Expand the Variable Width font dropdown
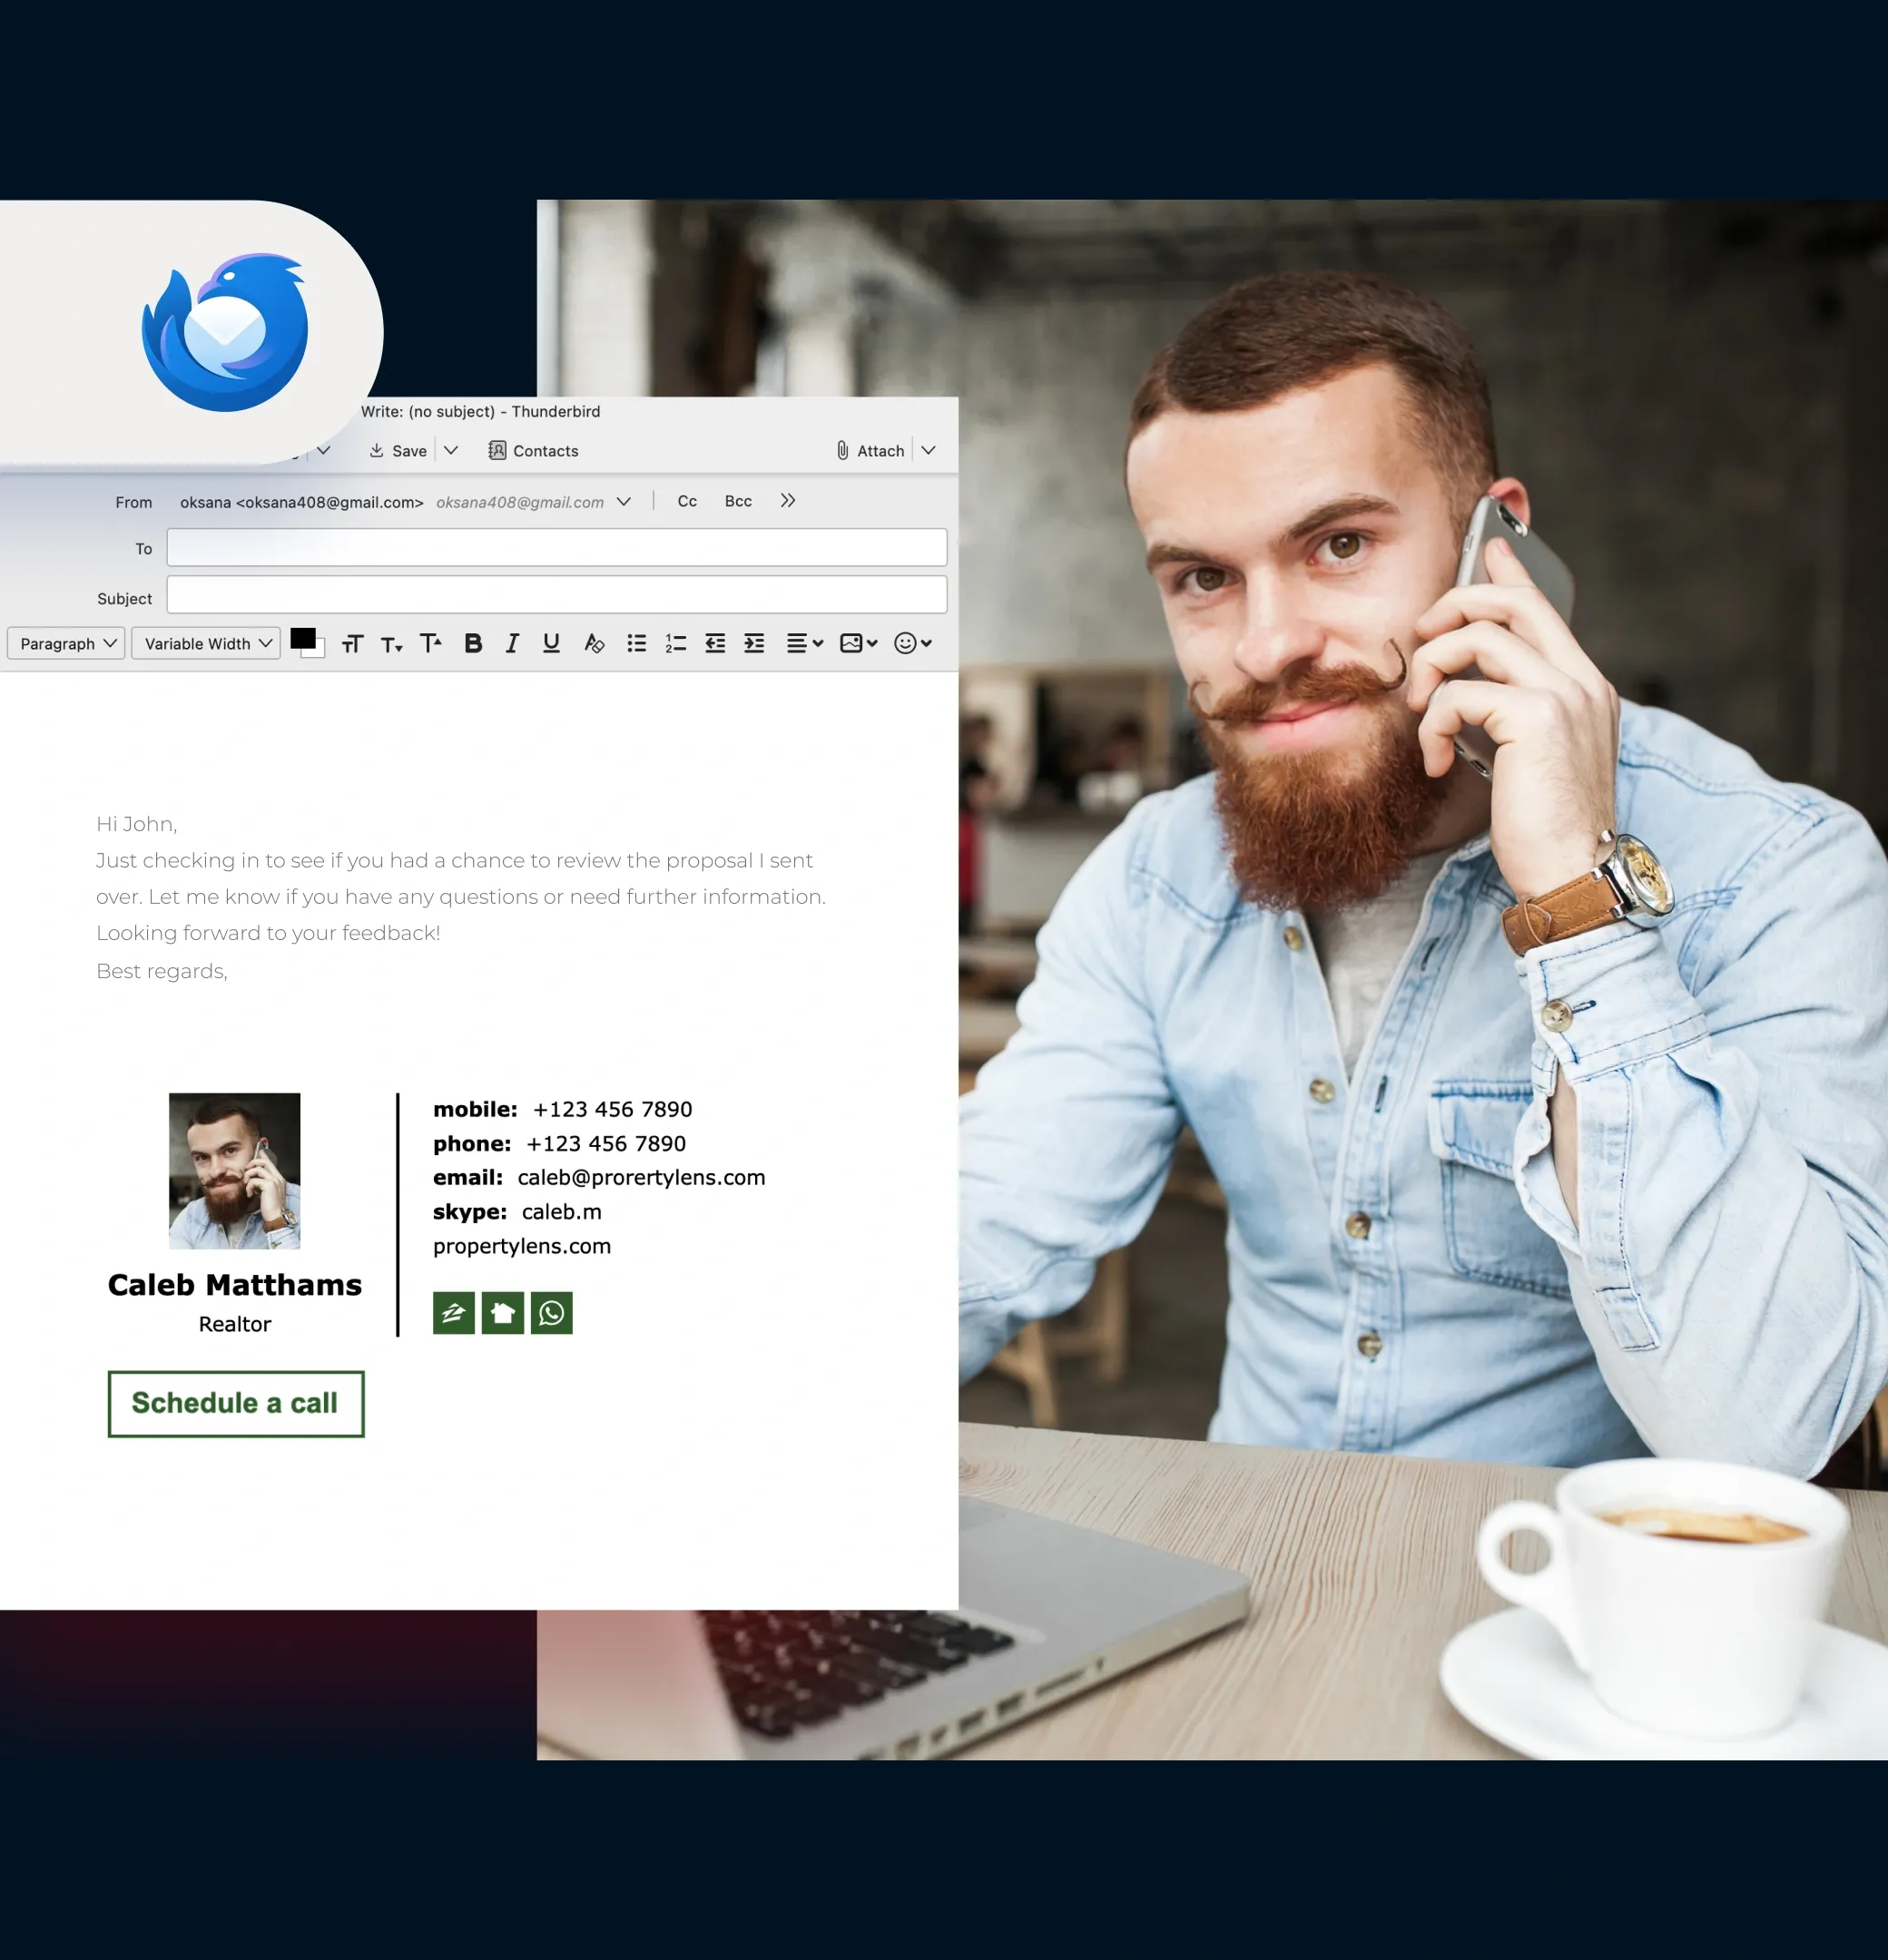The width and height of the screenshot is (1888, 1960). click(x=268, y=642)
